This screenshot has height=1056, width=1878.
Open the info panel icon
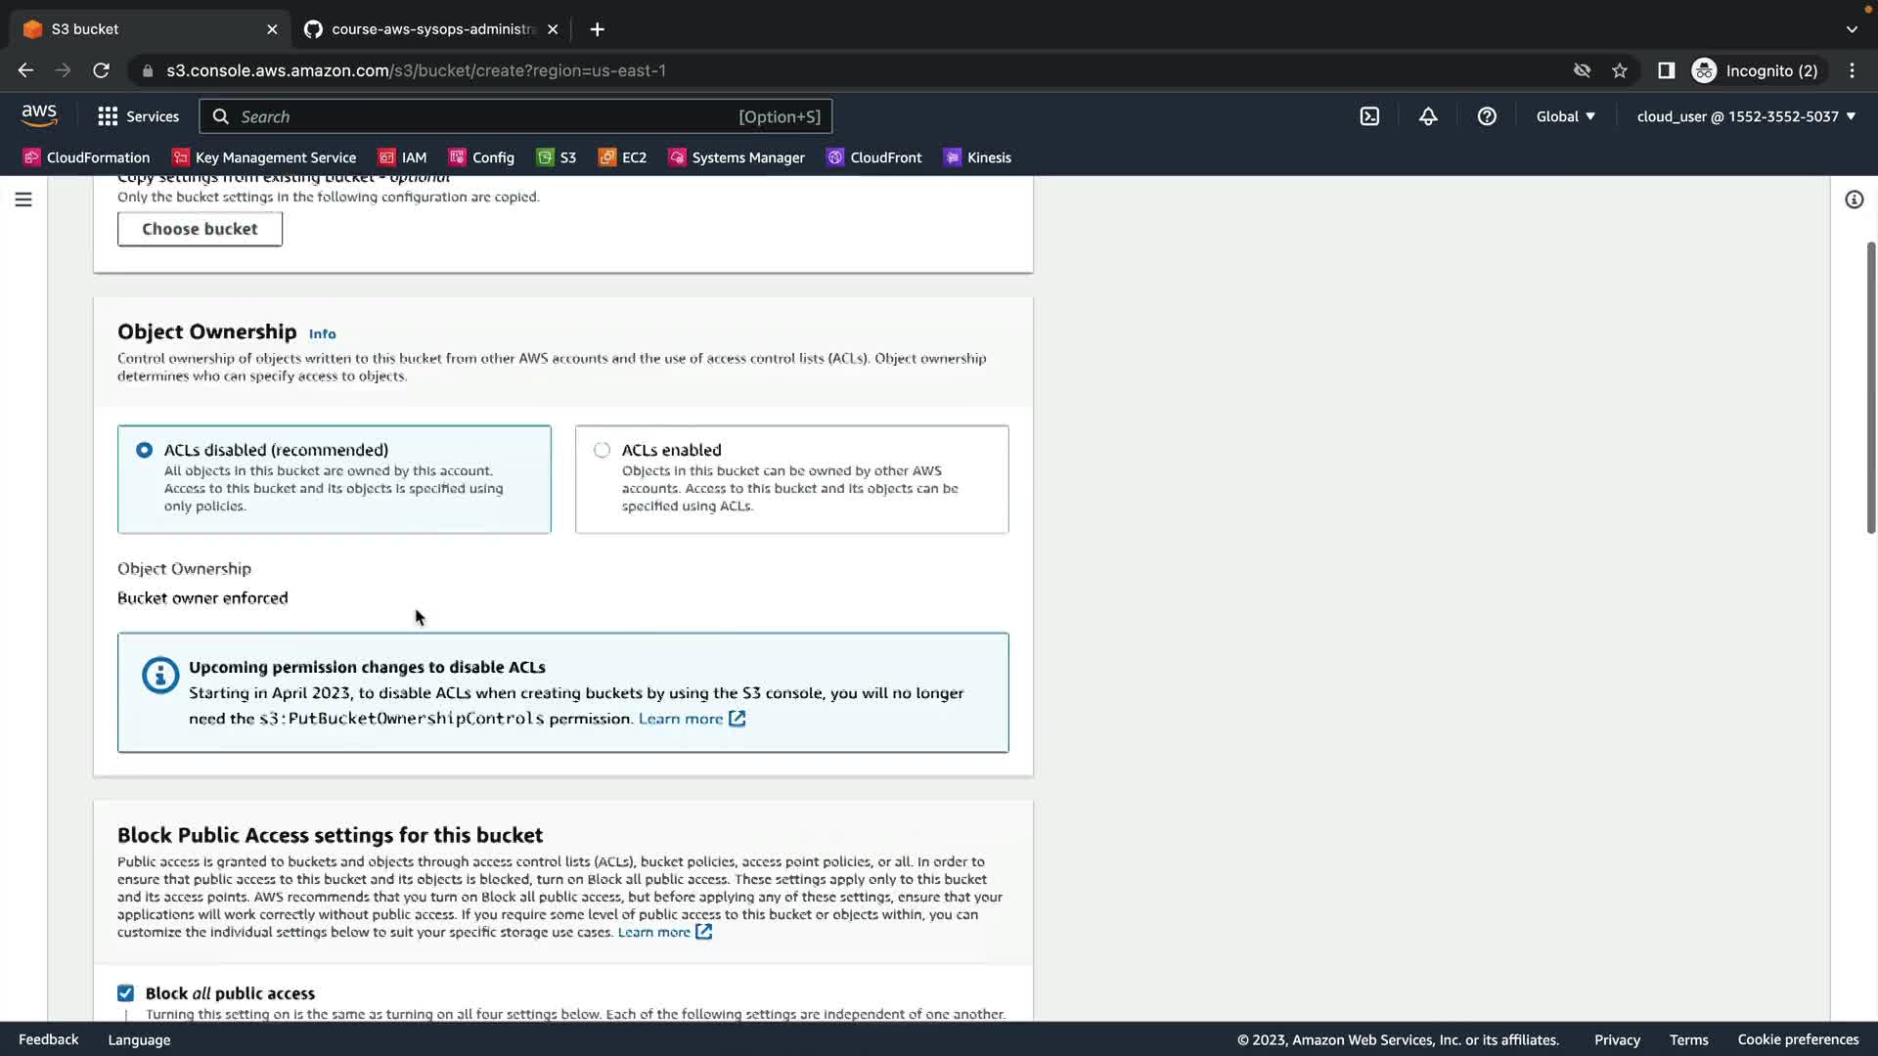tap(1854, 199)
